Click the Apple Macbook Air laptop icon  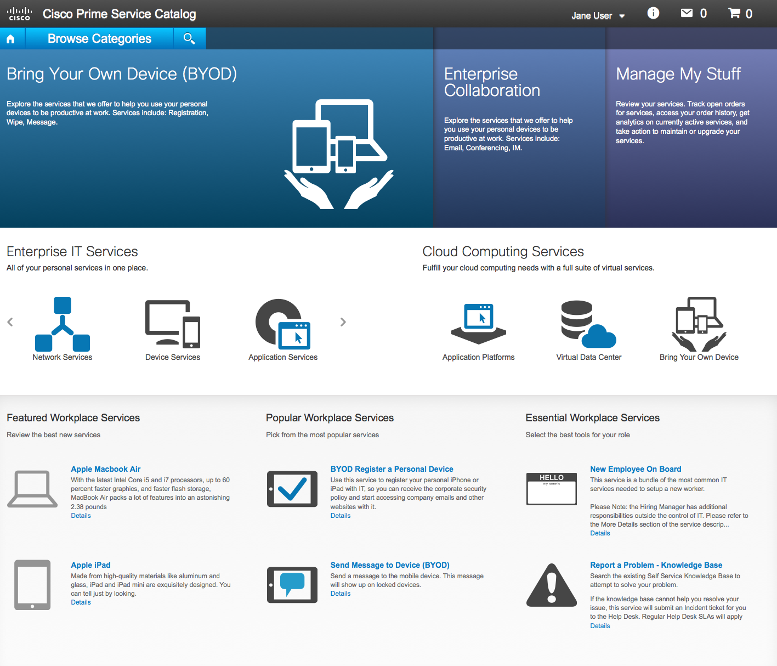[32, 489]
